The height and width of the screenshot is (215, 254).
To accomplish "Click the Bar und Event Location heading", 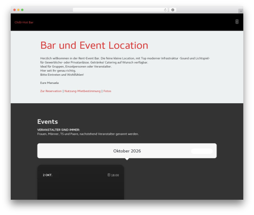I will pyautogui.click(x=94, y=45).
